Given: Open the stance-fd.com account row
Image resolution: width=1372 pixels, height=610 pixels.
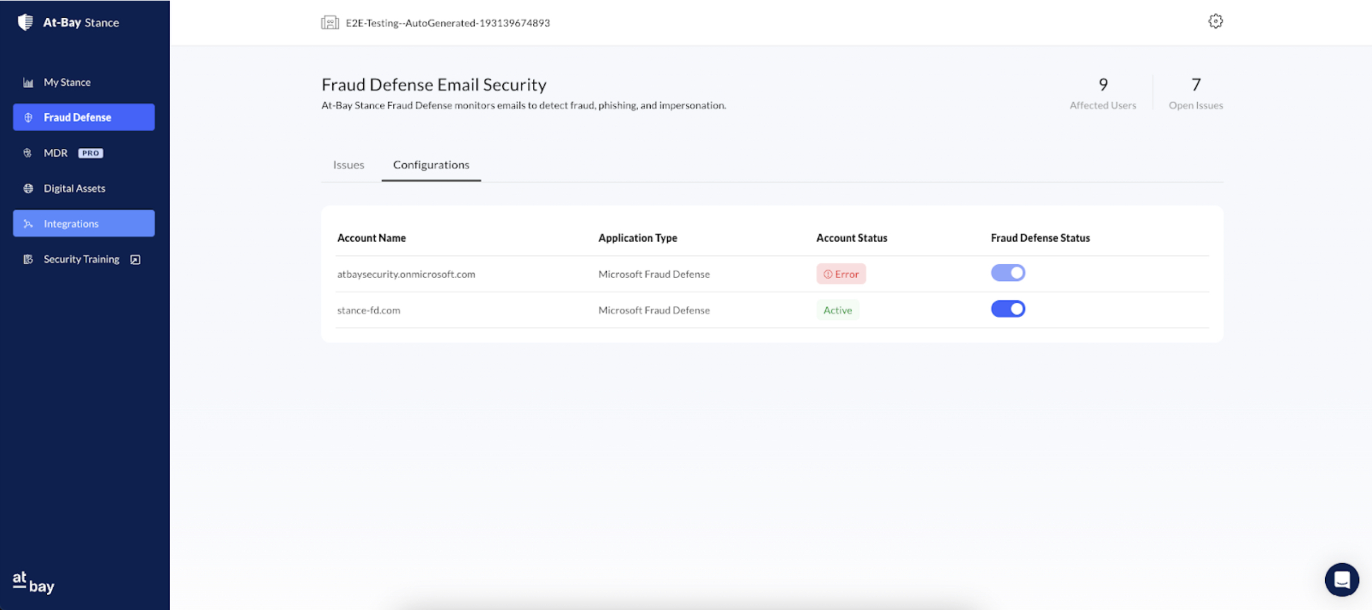Looking at the screenshot, I should (x=368, y=310).
